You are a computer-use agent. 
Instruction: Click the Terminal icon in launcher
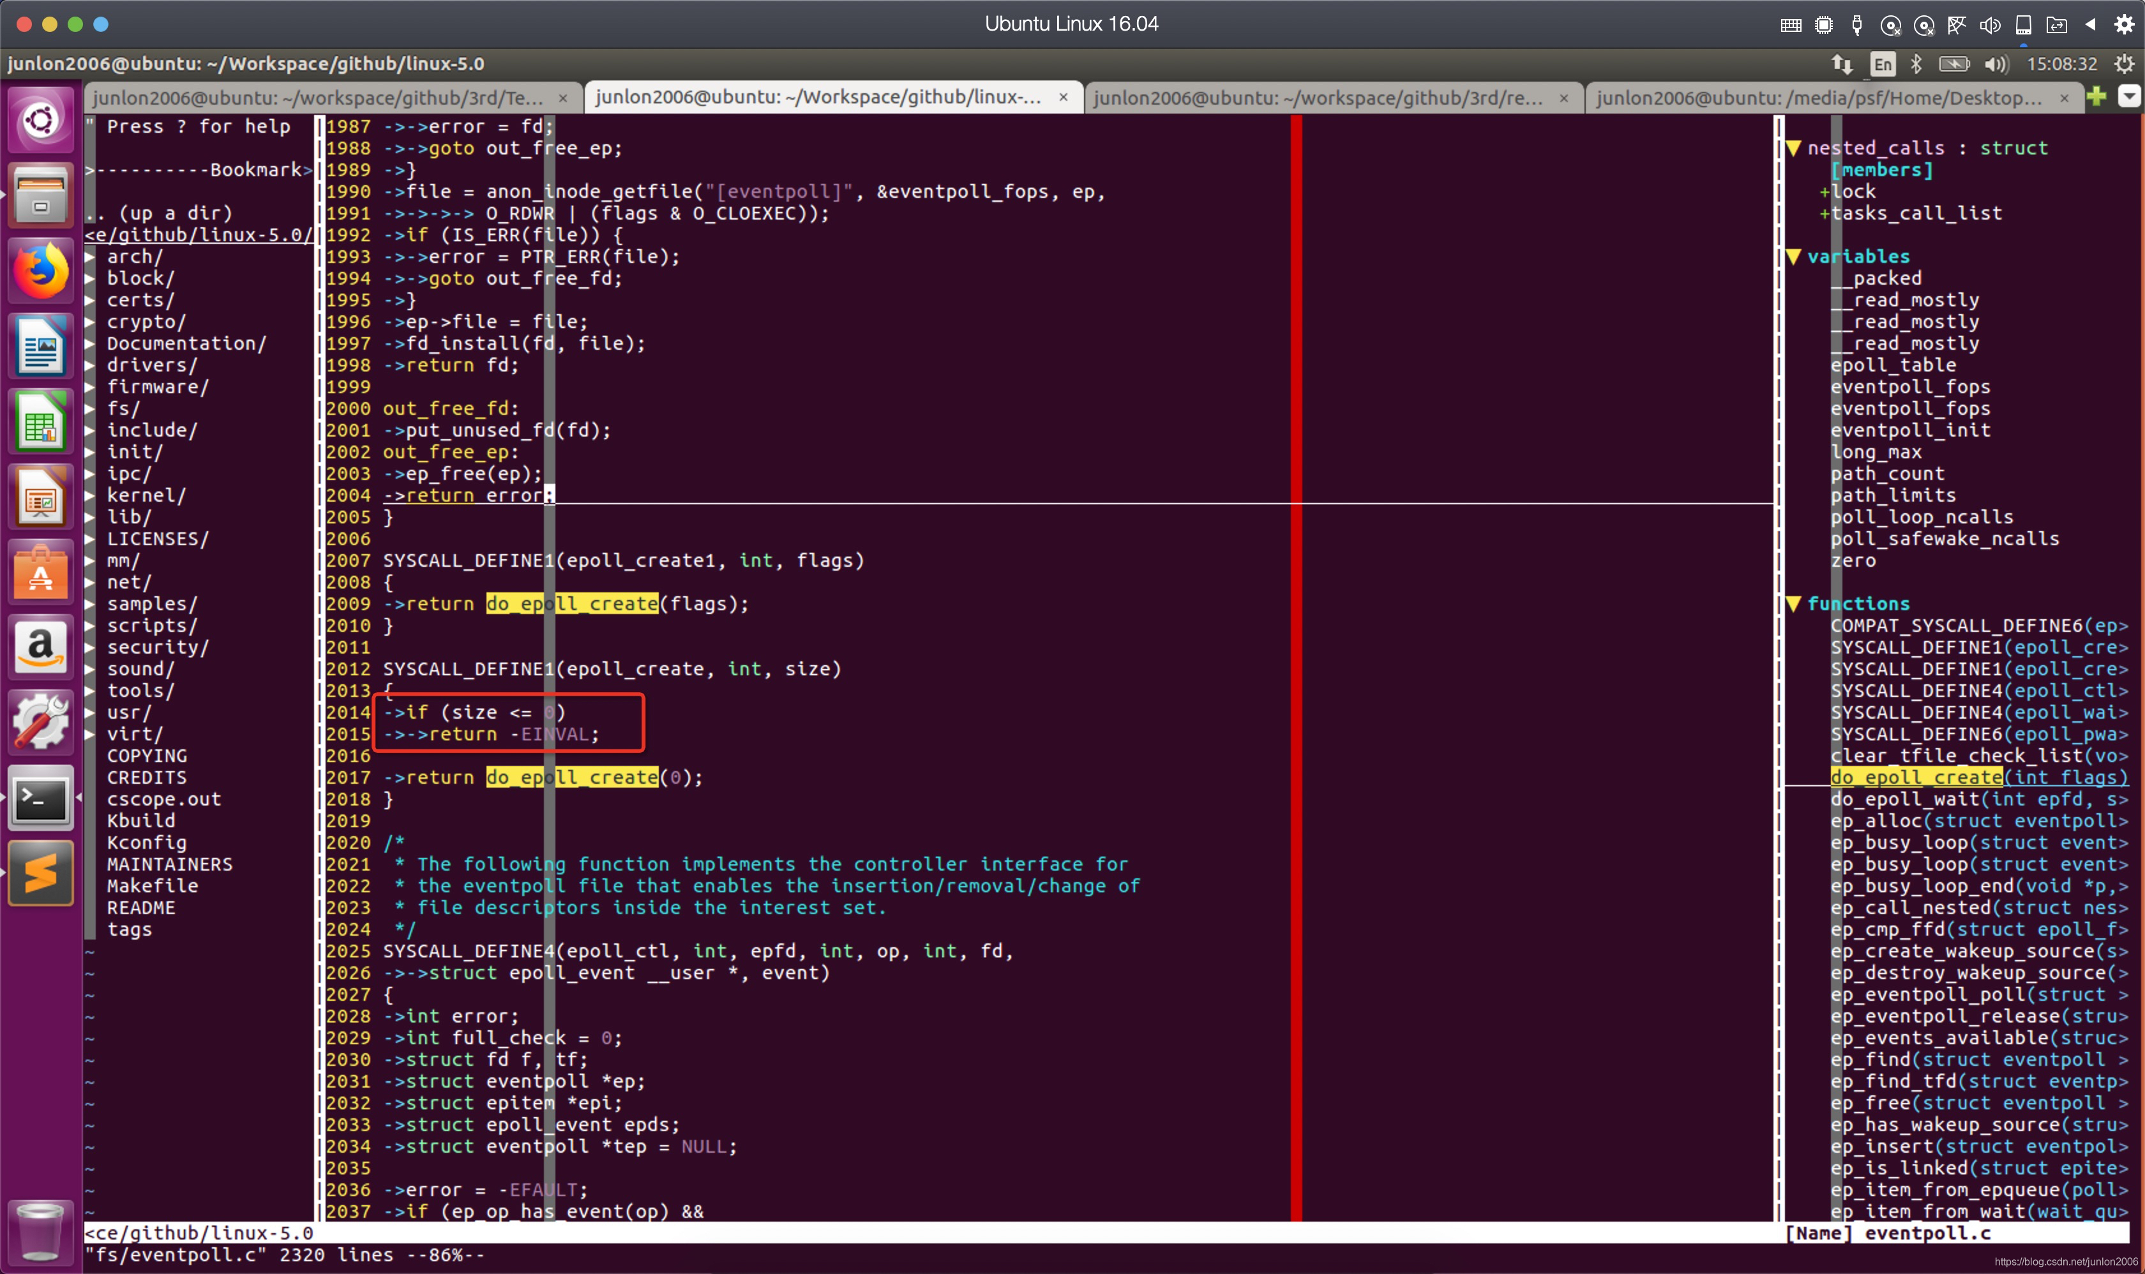point(40,799)
